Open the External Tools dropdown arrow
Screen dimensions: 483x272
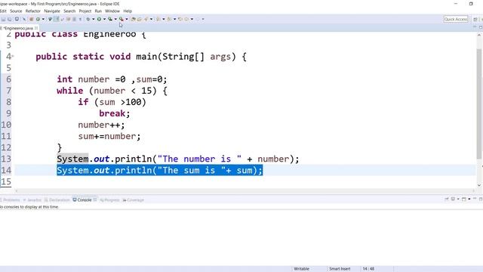point(127,19)
